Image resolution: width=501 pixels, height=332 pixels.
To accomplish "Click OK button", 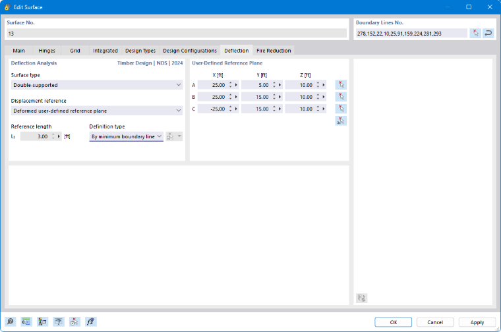I will [x=394, y=322].
